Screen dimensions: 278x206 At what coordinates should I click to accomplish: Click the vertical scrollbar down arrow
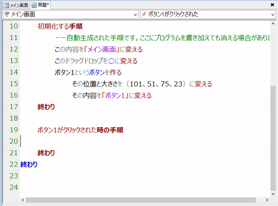coord(273,192)
